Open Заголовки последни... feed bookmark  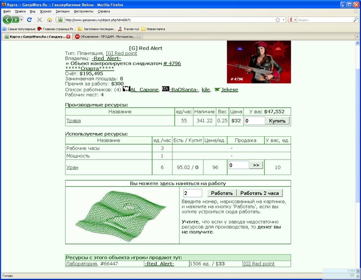pyautogui.click(x=97, y=29)
